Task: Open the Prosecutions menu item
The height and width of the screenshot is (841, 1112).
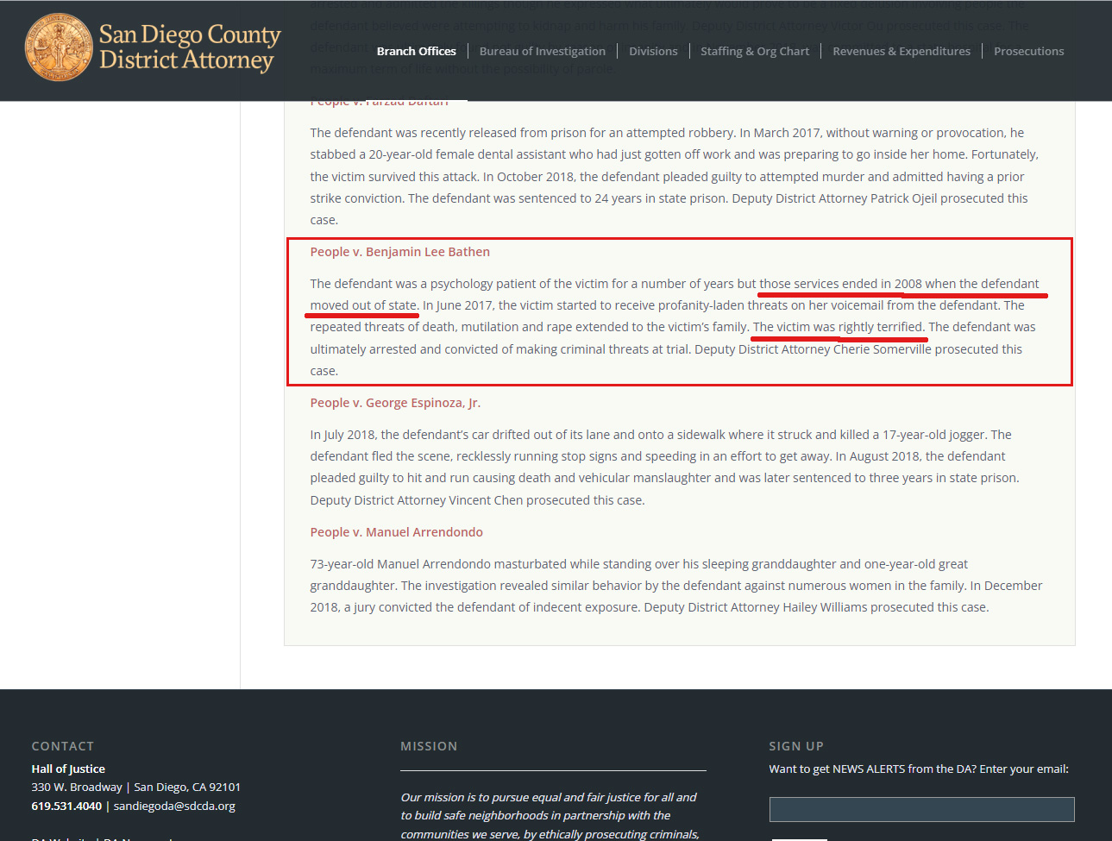Action: tap(1028, 51)
